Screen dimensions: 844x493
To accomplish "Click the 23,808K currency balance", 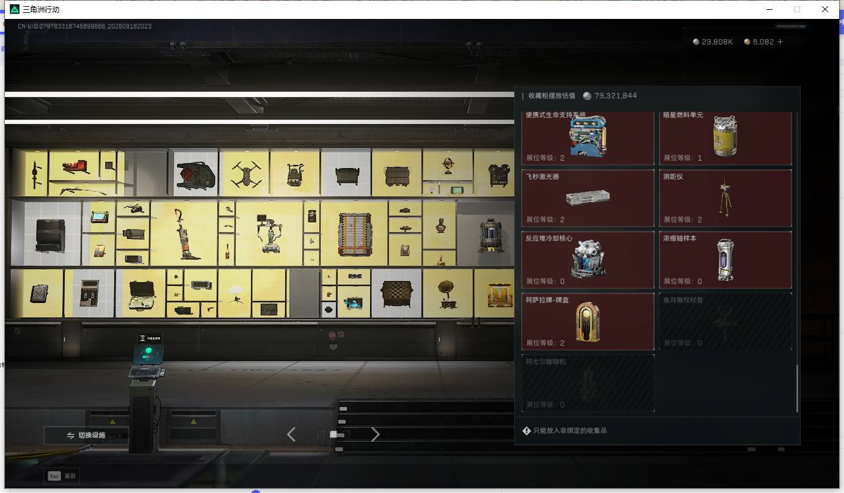I will click(717, 42).
